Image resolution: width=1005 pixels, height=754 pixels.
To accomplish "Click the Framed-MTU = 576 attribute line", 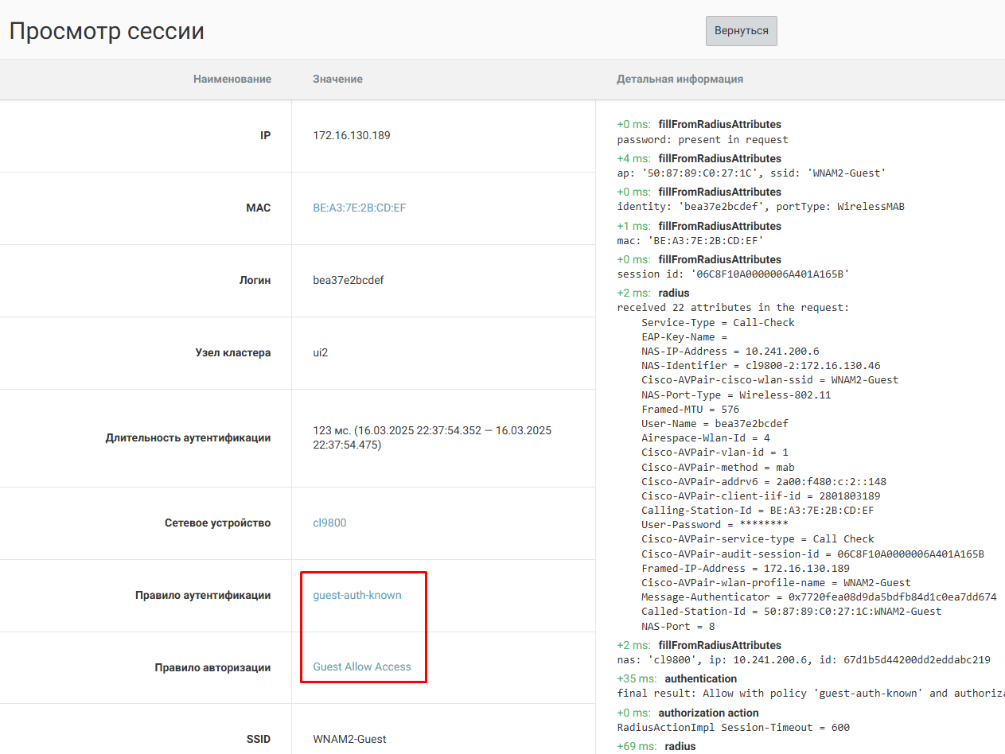I will tap(690, 409).
